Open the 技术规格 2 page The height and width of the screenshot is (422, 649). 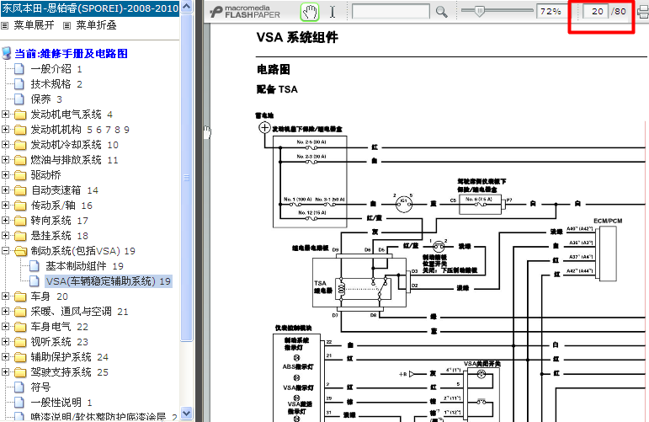[56, 84]
